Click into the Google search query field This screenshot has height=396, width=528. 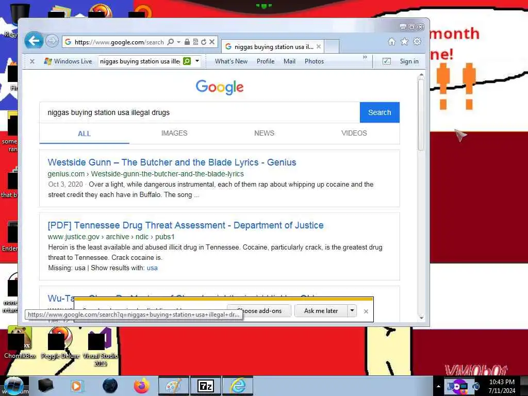(x=200, y=112)
